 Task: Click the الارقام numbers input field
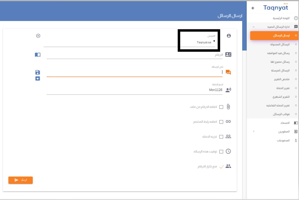tap(135, 55)
